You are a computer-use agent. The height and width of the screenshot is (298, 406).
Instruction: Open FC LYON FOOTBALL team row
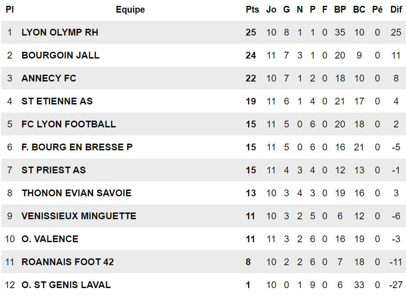68,124
